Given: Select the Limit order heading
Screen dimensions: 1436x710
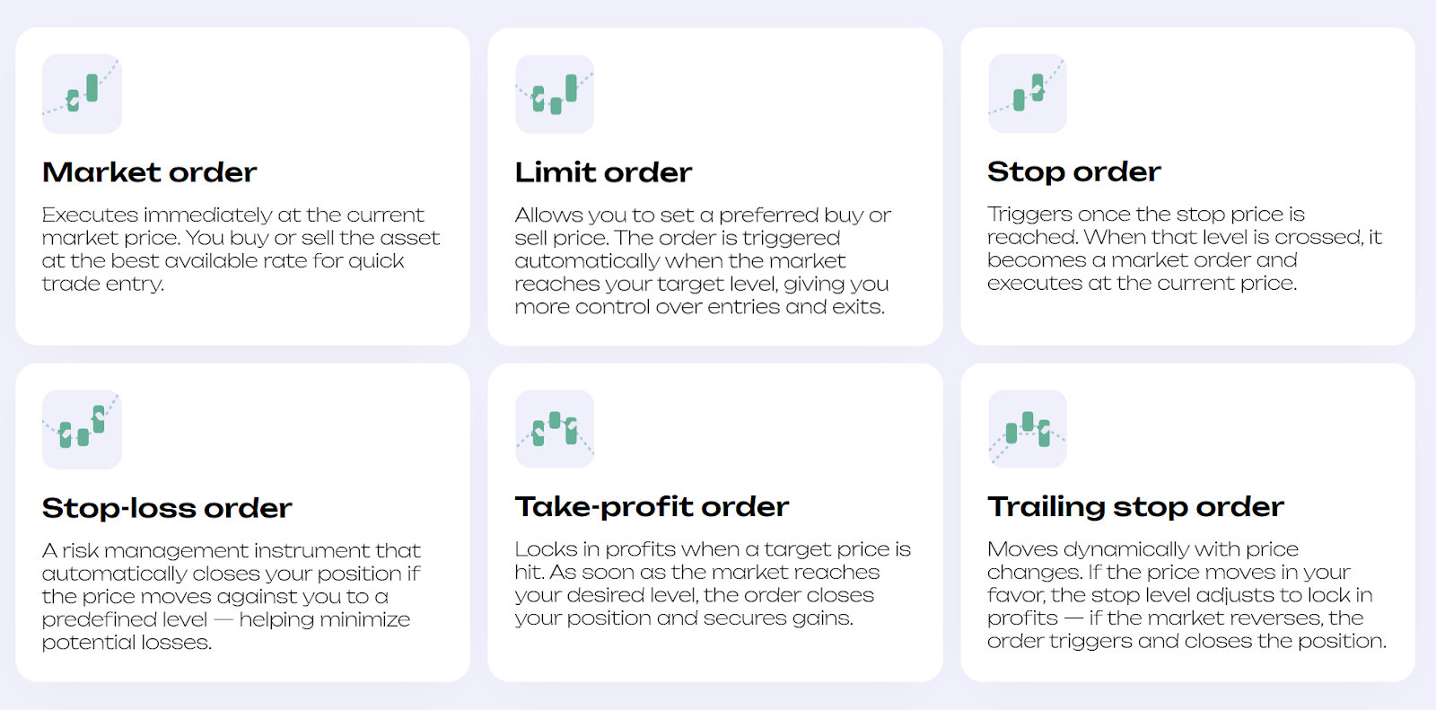Looking at the screenshot, I should 603,172.
